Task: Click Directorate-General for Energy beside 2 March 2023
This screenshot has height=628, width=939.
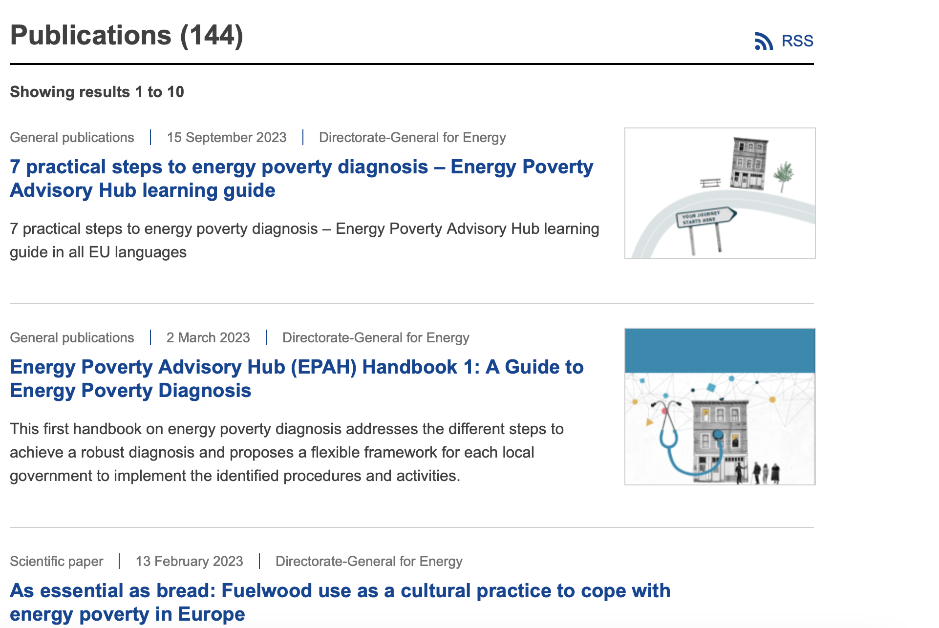Action: [376, 337]
